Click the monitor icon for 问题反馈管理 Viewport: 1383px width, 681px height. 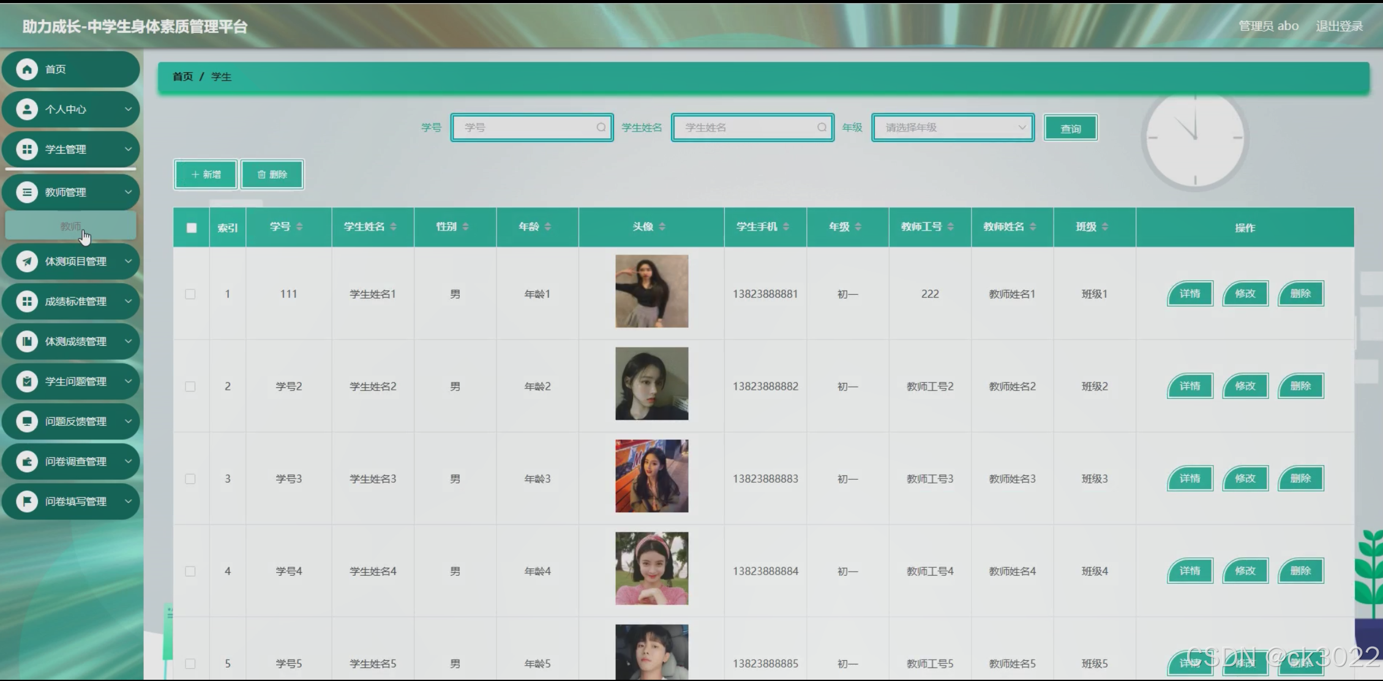point(27,421)
